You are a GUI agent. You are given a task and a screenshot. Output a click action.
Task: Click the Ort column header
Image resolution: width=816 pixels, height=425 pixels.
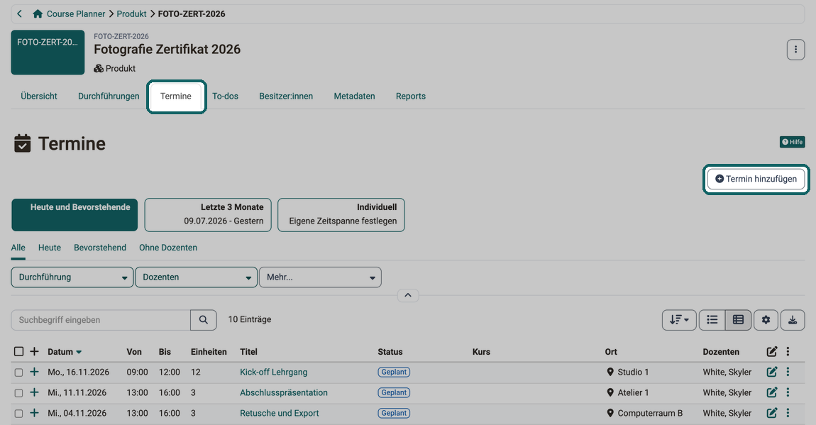tap(611, 352)
